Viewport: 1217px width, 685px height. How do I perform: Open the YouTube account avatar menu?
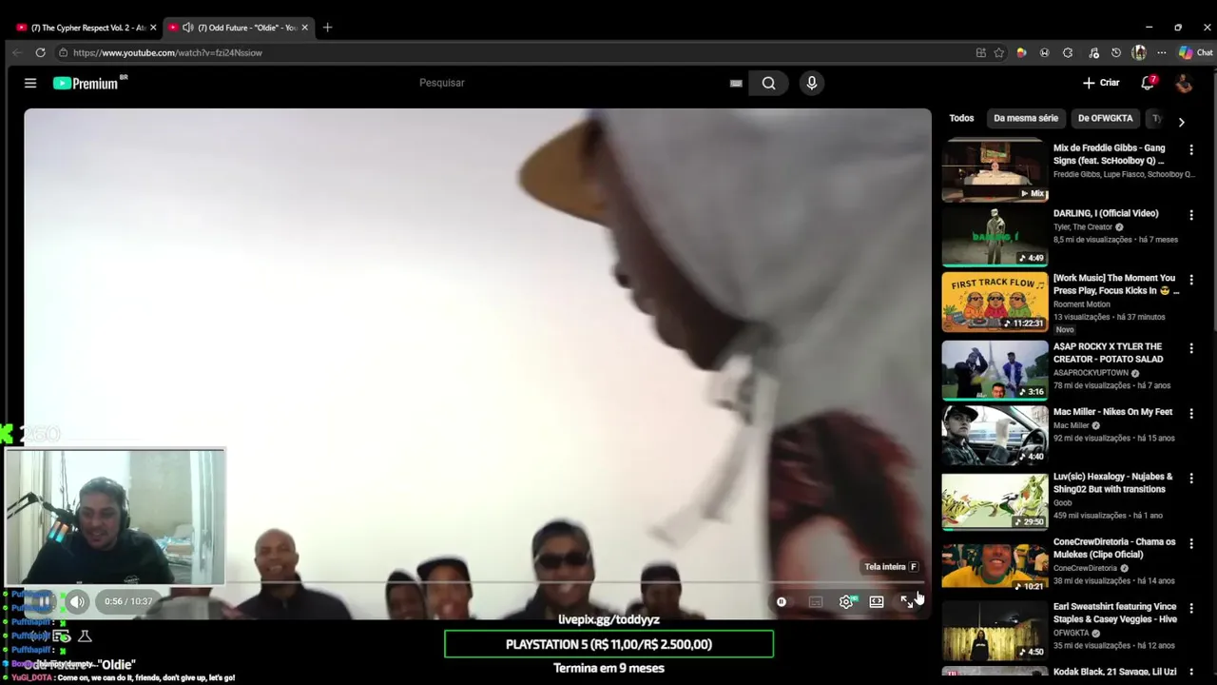pos(1184,83)
